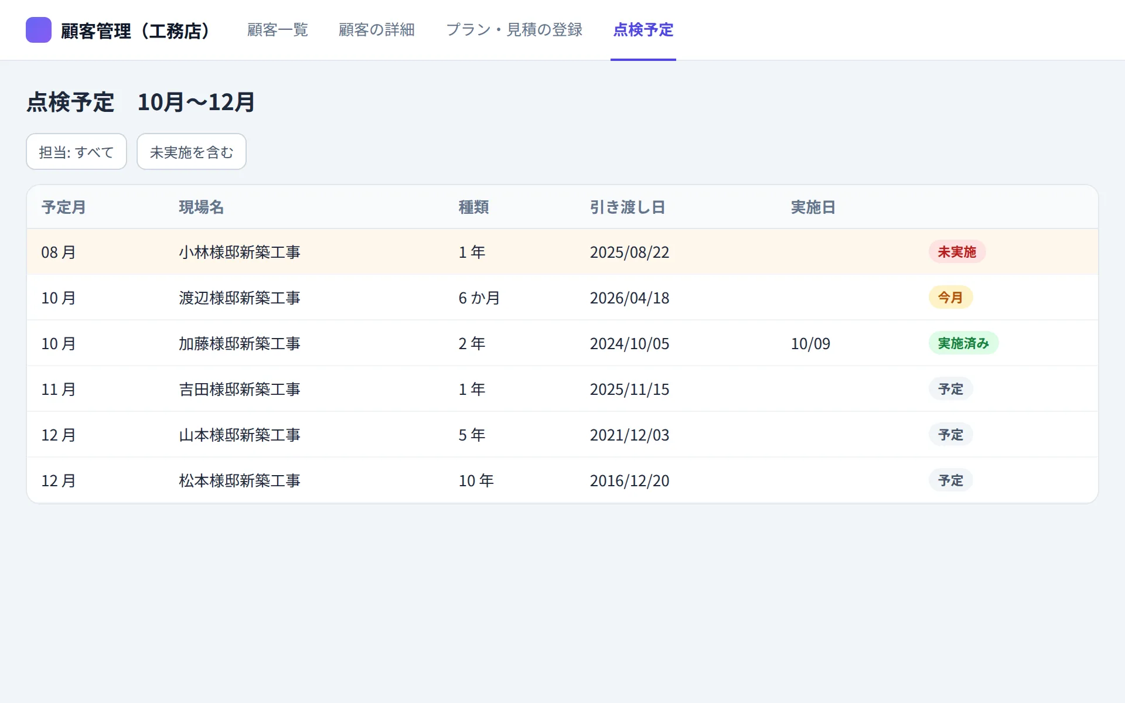Click the 10 年 inspection type cell
The height and width of the screenshot is (703, 1125).
(x=476, y=480)
